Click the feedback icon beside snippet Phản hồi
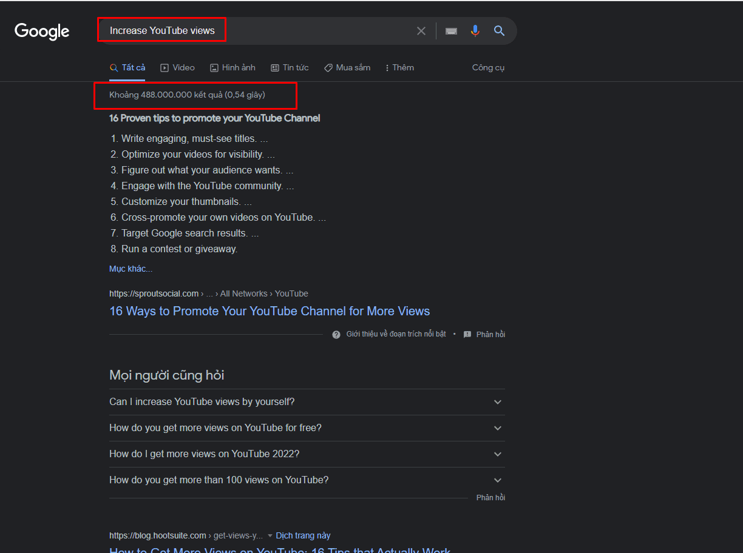This screenshot has height=553, width=743. point(467,334)
